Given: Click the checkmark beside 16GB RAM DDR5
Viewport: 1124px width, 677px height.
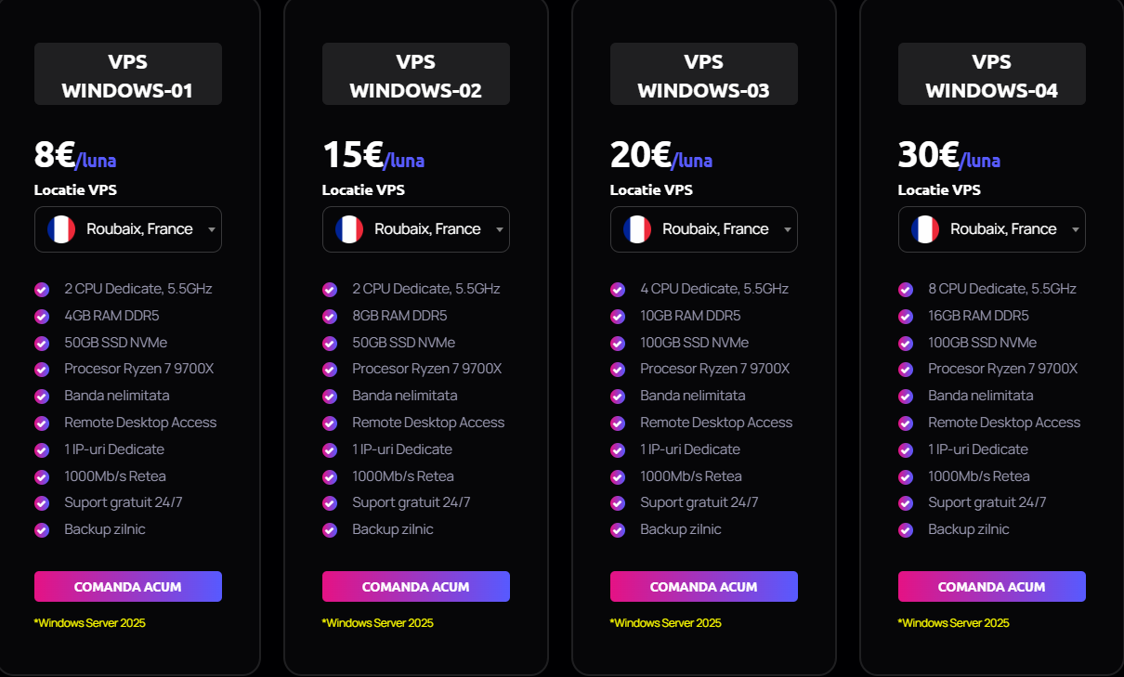Looking at the screenshot, I should pyautogui.click(x=906, y=316).
